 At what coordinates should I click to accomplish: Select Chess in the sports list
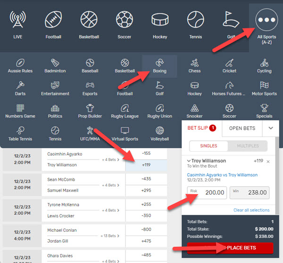(x=194, y=66)
